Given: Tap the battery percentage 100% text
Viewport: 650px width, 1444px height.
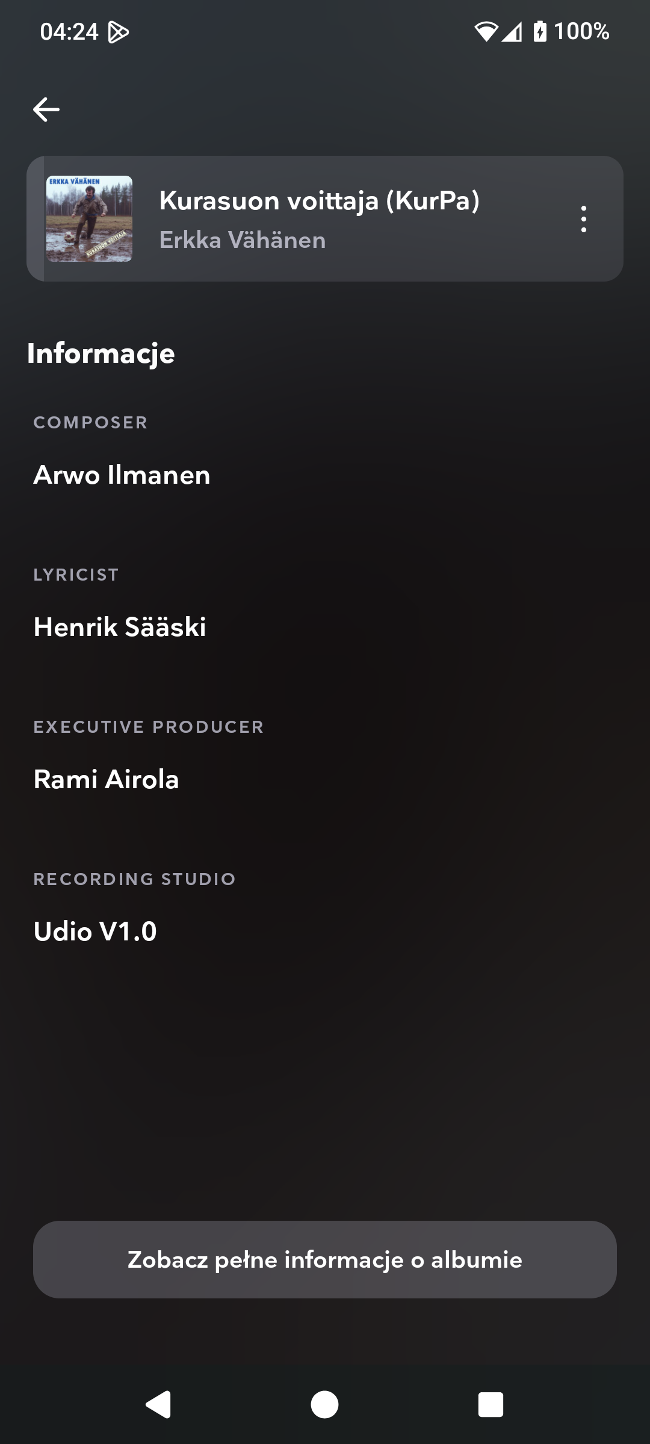Looking at the screenshot, I should pos(581,32).
